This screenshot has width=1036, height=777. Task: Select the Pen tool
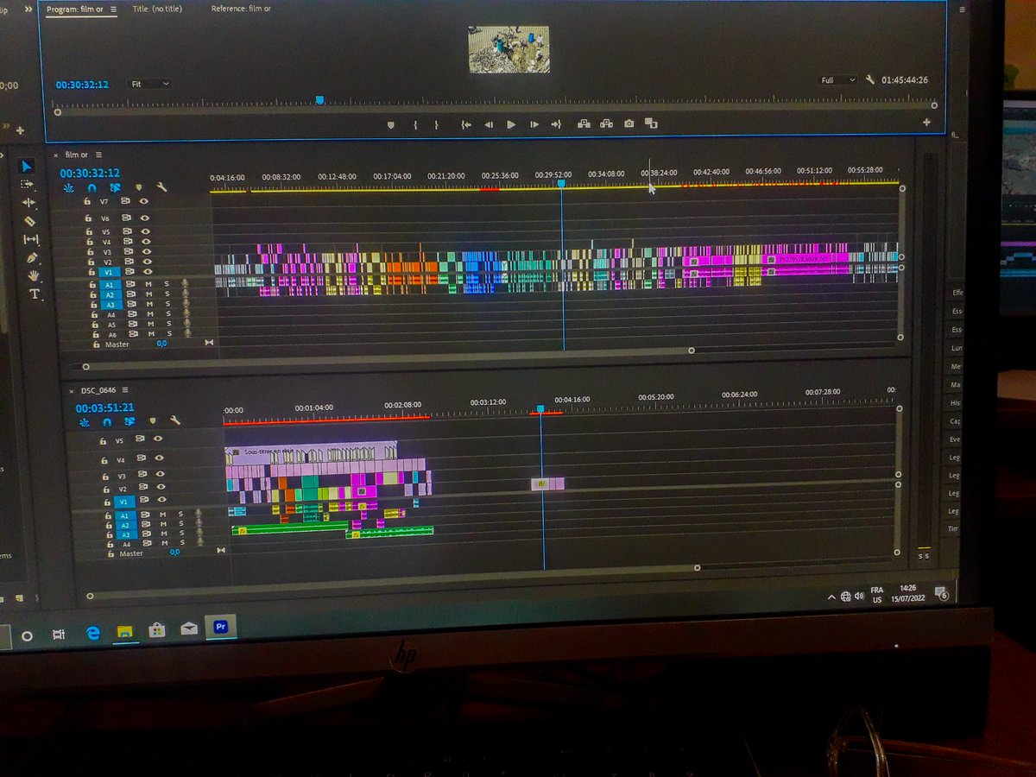click(x=33, y=257)
